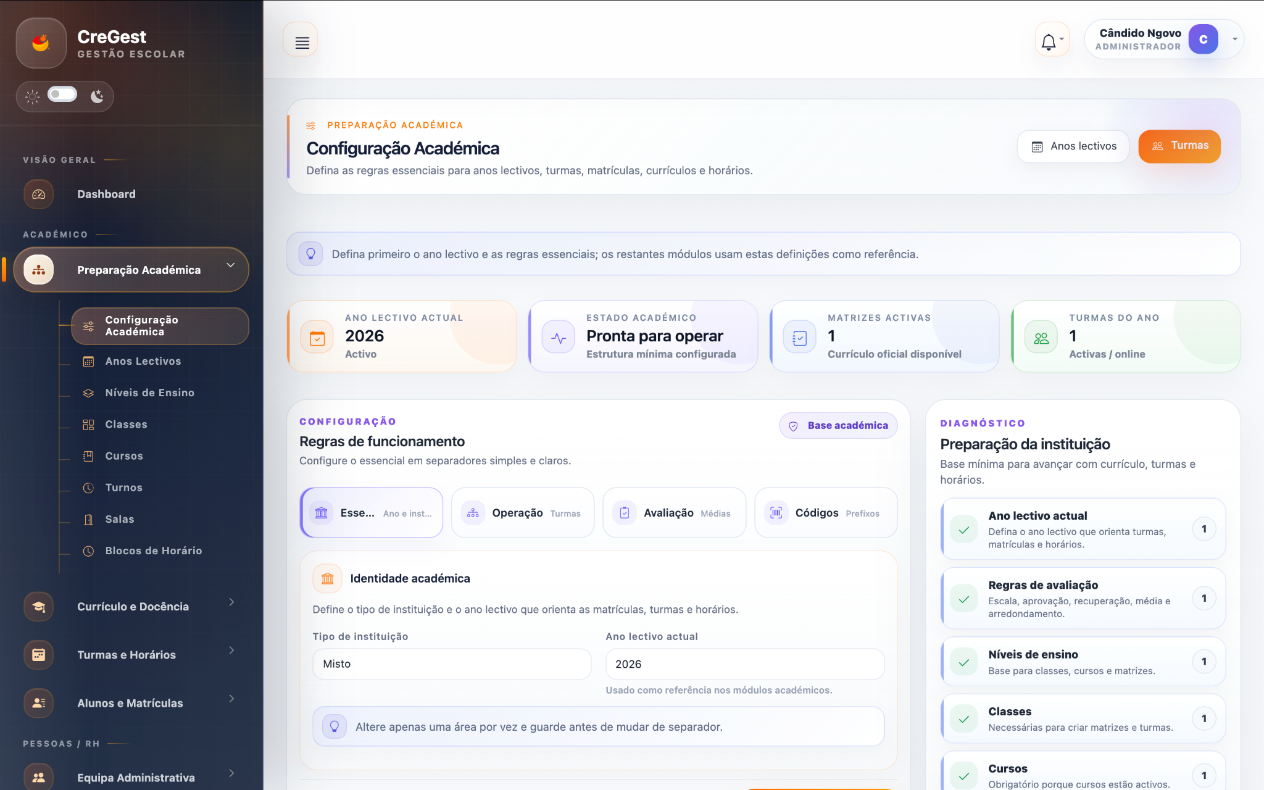Click the Cursos diagnostic check icon
Viewport: 1264px width, 790px height.
[964, 776]
